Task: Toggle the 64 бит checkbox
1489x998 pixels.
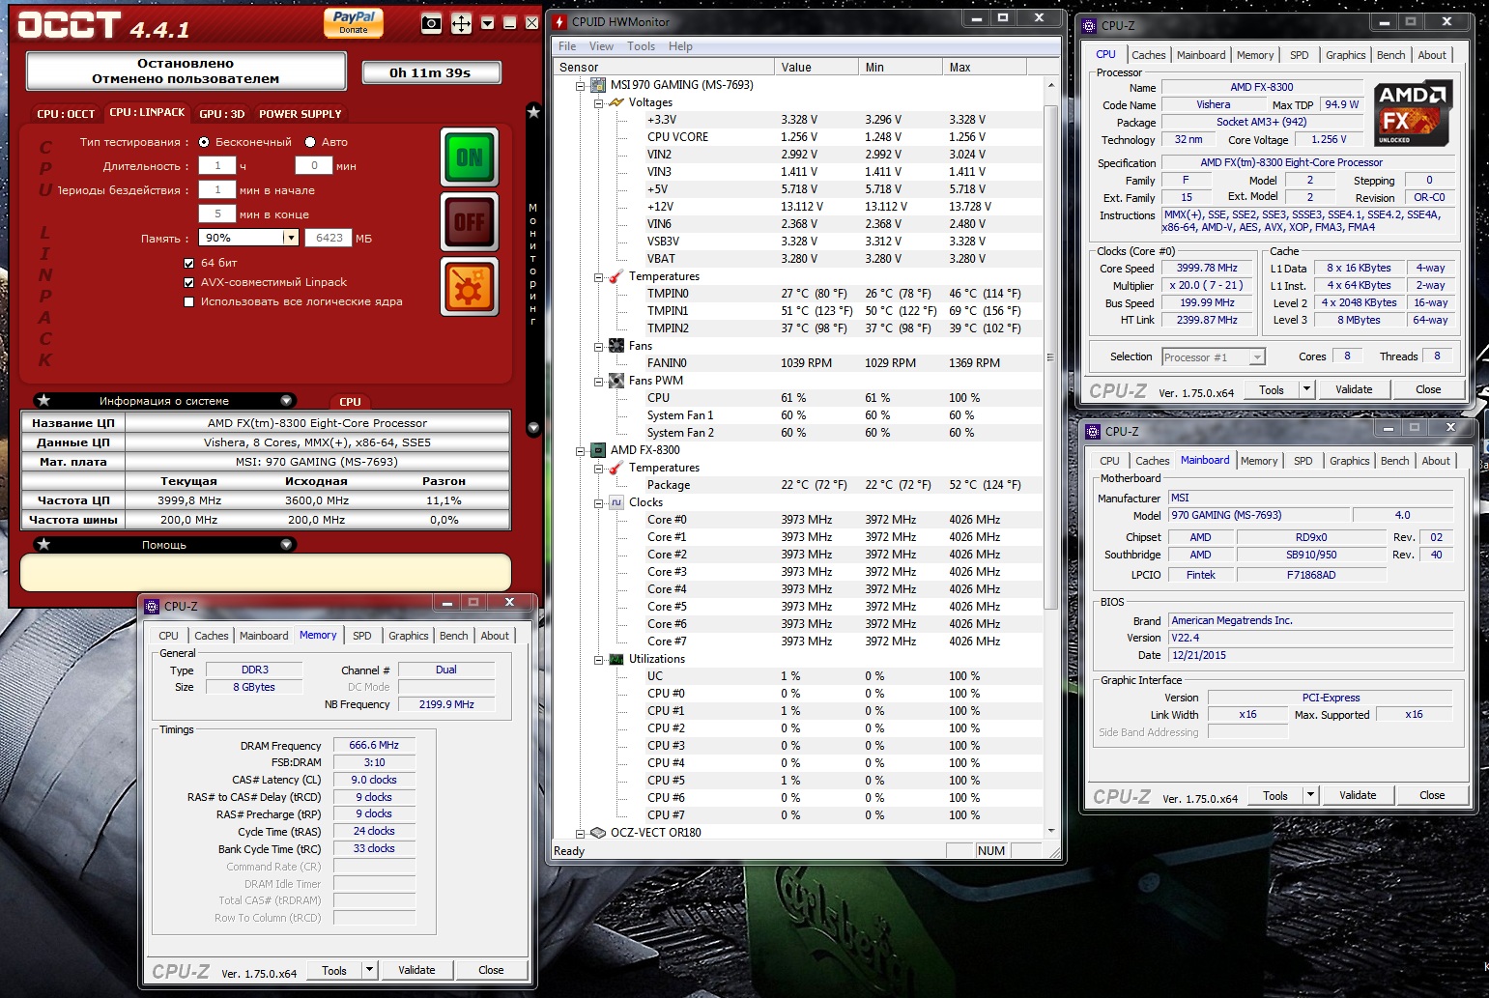Action: [189, 263]
